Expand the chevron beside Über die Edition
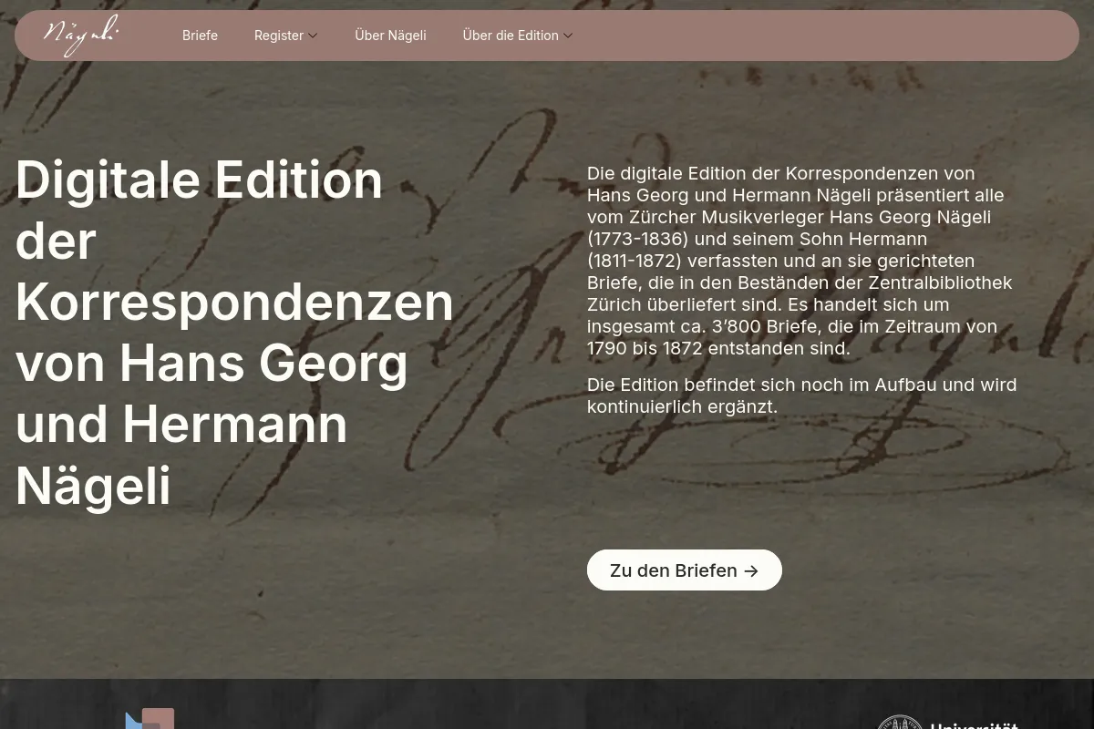The image size is (1094, 729). (568, 36)
